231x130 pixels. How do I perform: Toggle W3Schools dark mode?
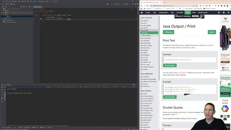(x=219, y=13)
